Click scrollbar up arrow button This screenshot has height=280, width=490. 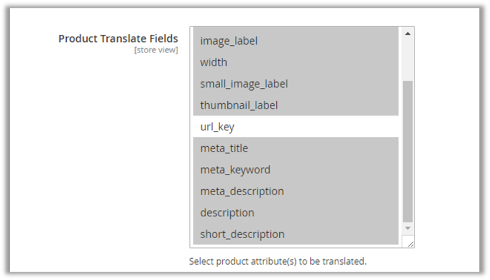[407, 34]
